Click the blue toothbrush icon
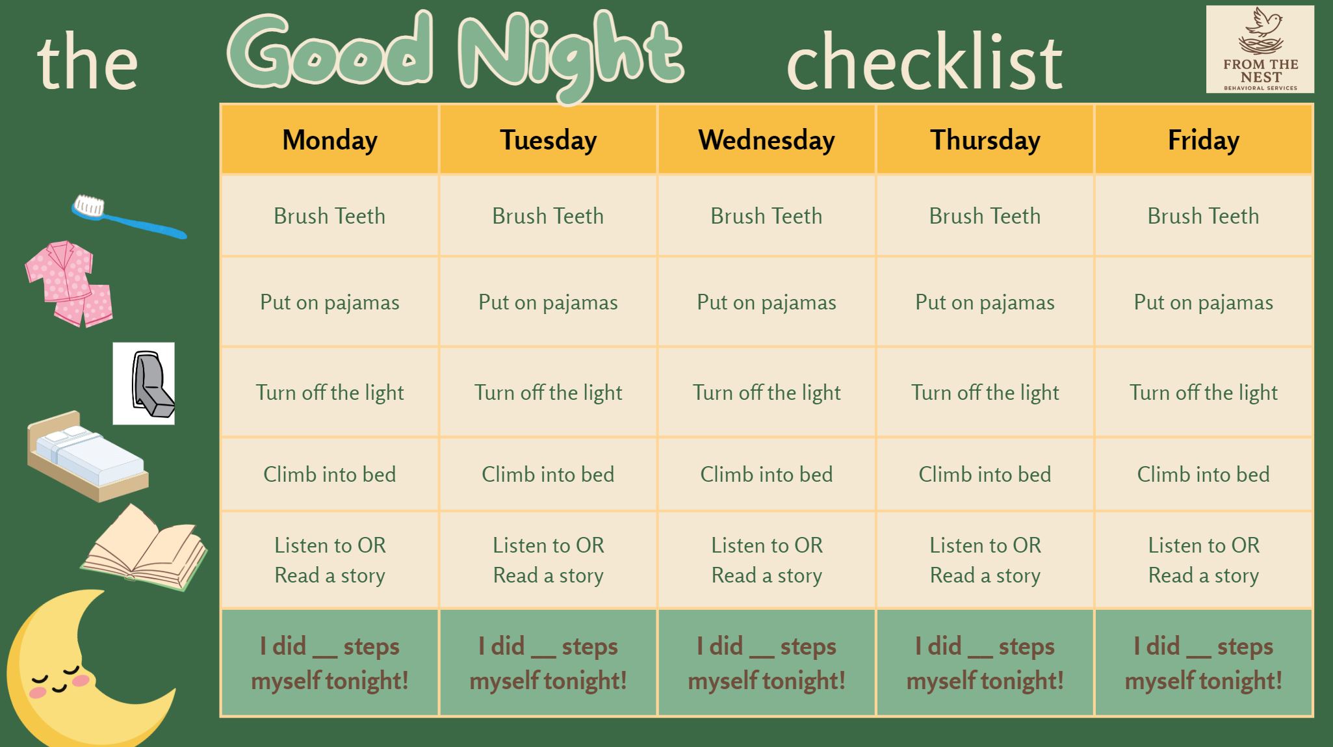 (x=127, y=217)
